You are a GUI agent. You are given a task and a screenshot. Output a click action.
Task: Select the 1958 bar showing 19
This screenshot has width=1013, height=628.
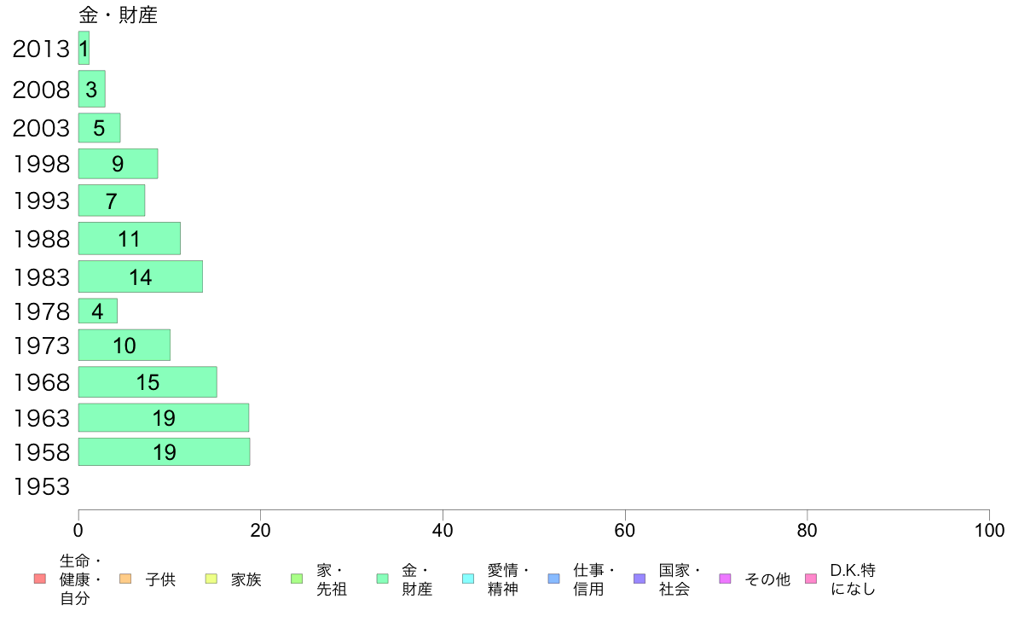[x=164, y=452]
